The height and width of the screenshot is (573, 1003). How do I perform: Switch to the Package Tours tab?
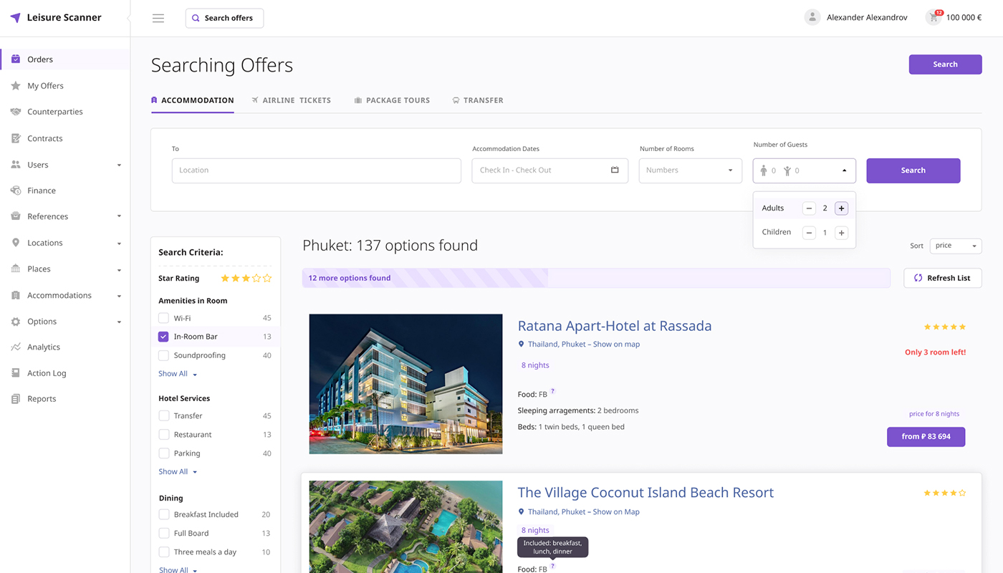[x=392, y=100]
